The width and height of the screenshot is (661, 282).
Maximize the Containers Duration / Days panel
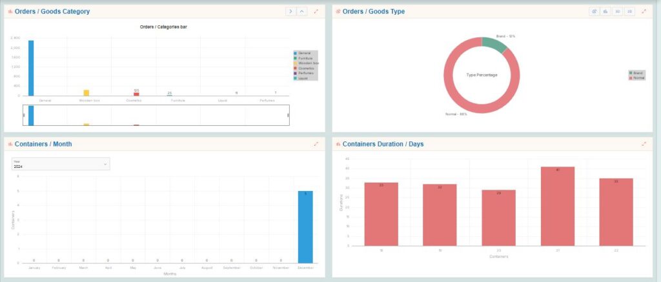(x=644, y=144)
